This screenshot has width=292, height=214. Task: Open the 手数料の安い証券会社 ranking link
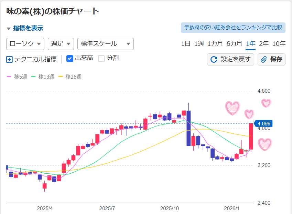pyautogui.click(x=233, y=28)
